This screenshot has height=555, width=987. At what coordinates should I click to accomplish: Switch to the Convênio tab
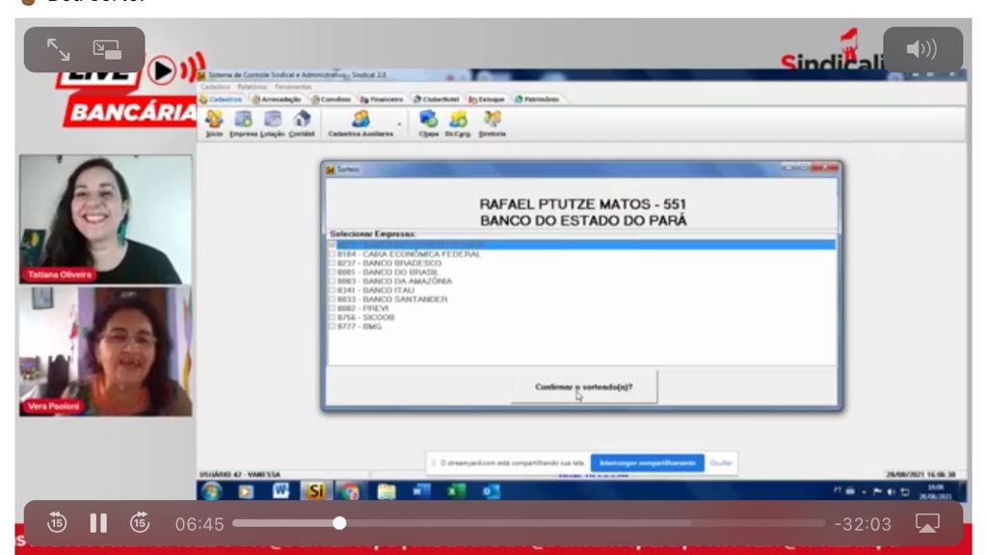pos(332,99)
